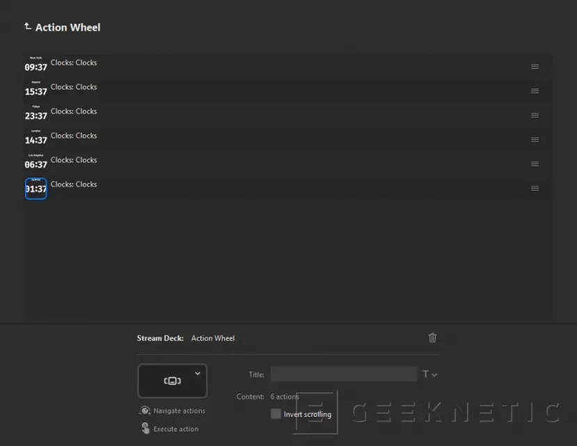Click the drag handle on the Madrid clock row
The height and width of the screenshot is (446, 577).
[x=535, y=91]
